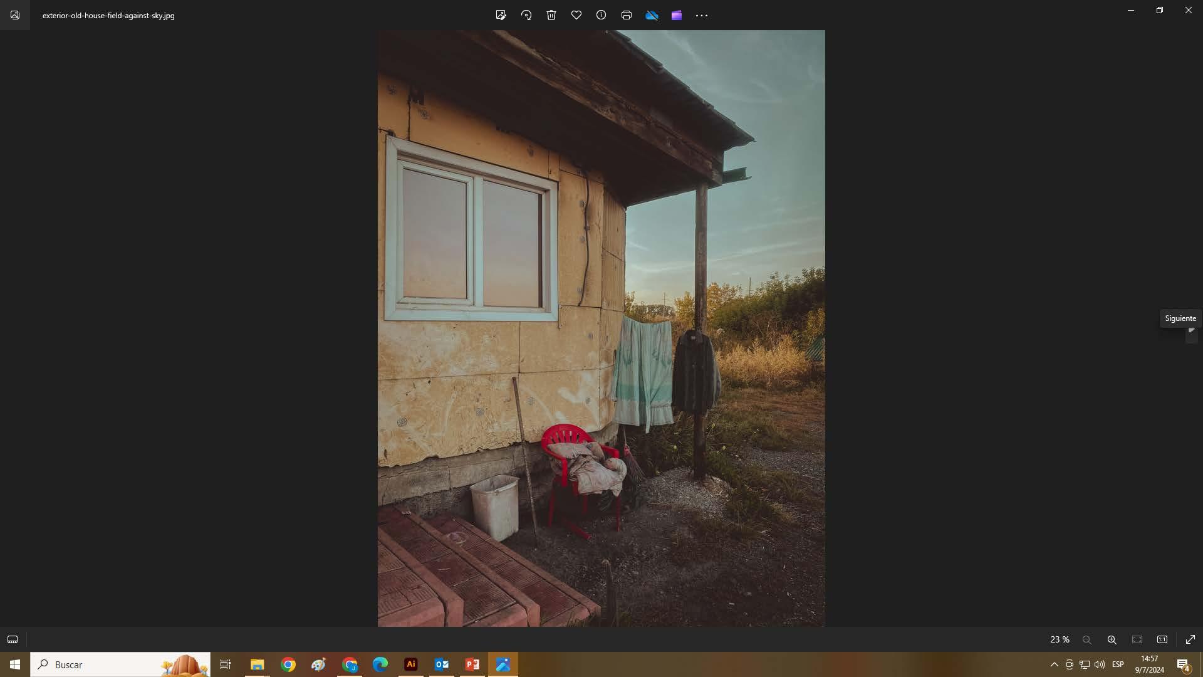Viewport: 1203px width, 677px height.
Task: Enter fullscreen with the diagonal arrow button
Action: pos(1190,639)
